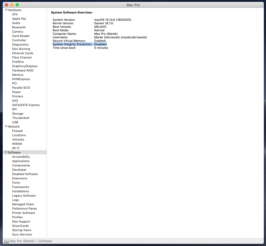
Task: Open the FireWire entry
Action: coord(18,62)
